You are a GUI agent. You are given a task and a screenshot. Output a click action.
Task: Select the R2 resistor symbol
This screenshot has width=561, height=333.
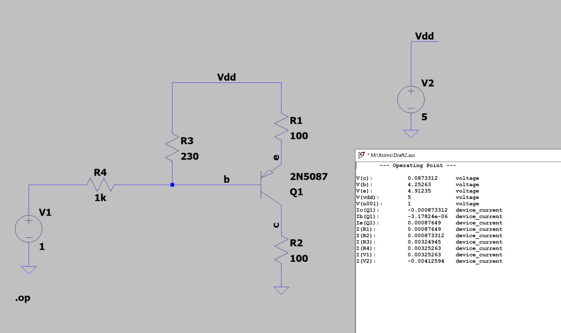(x=282, y=249)
